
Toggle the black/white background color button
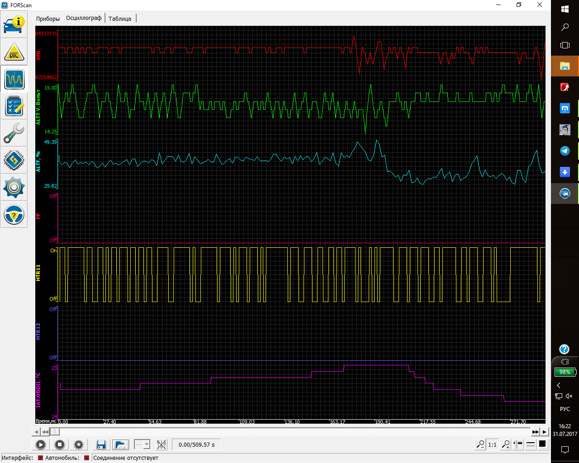pyautogui.click(x=542, y=444)
